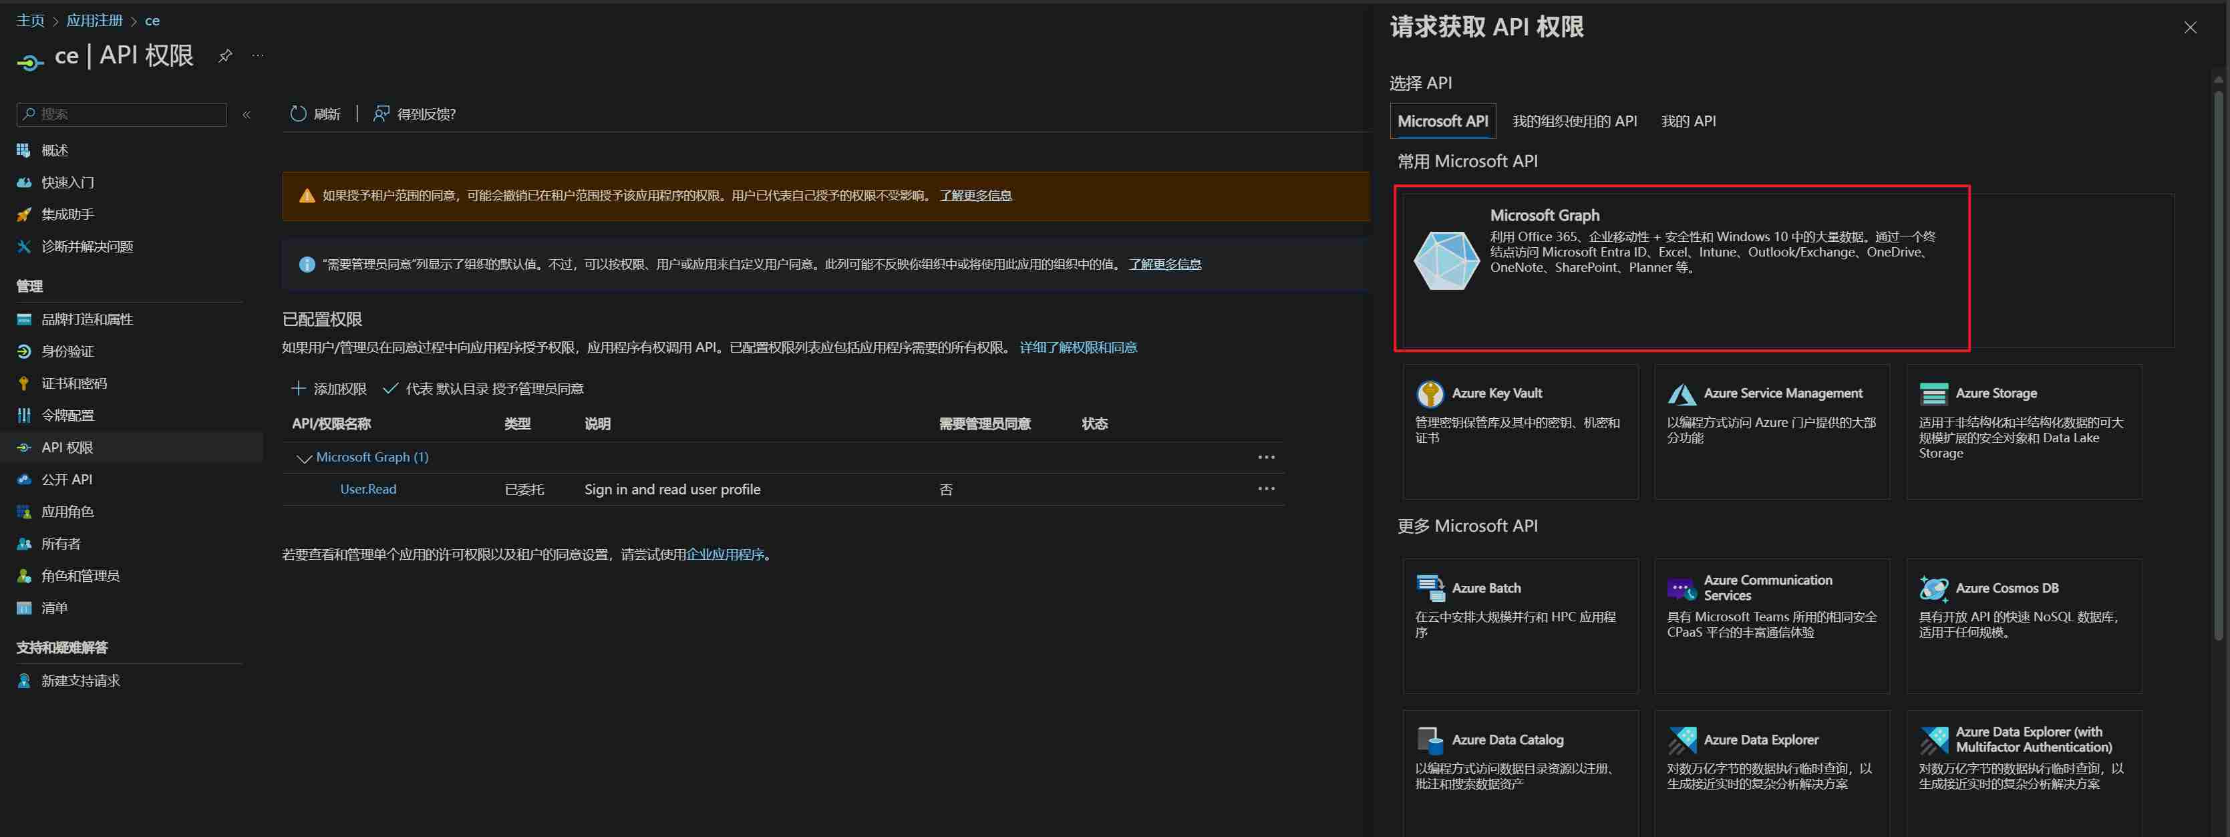Open the User.Read permission details
Viewport: 2230px width, 837px height.
click(367, 488)
